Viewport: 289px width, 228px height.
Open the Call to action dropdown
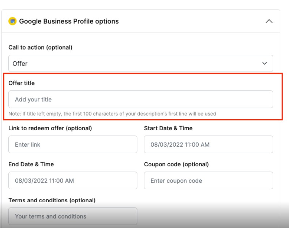click(x=140, y=63)
